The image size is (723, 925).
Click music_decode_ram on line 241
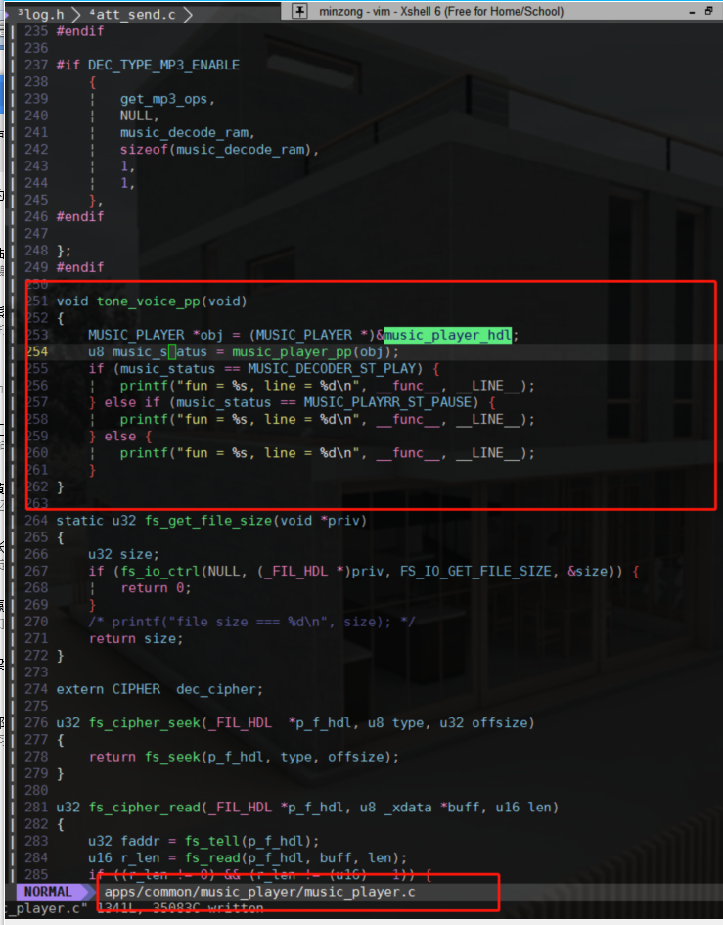(184, 133)
